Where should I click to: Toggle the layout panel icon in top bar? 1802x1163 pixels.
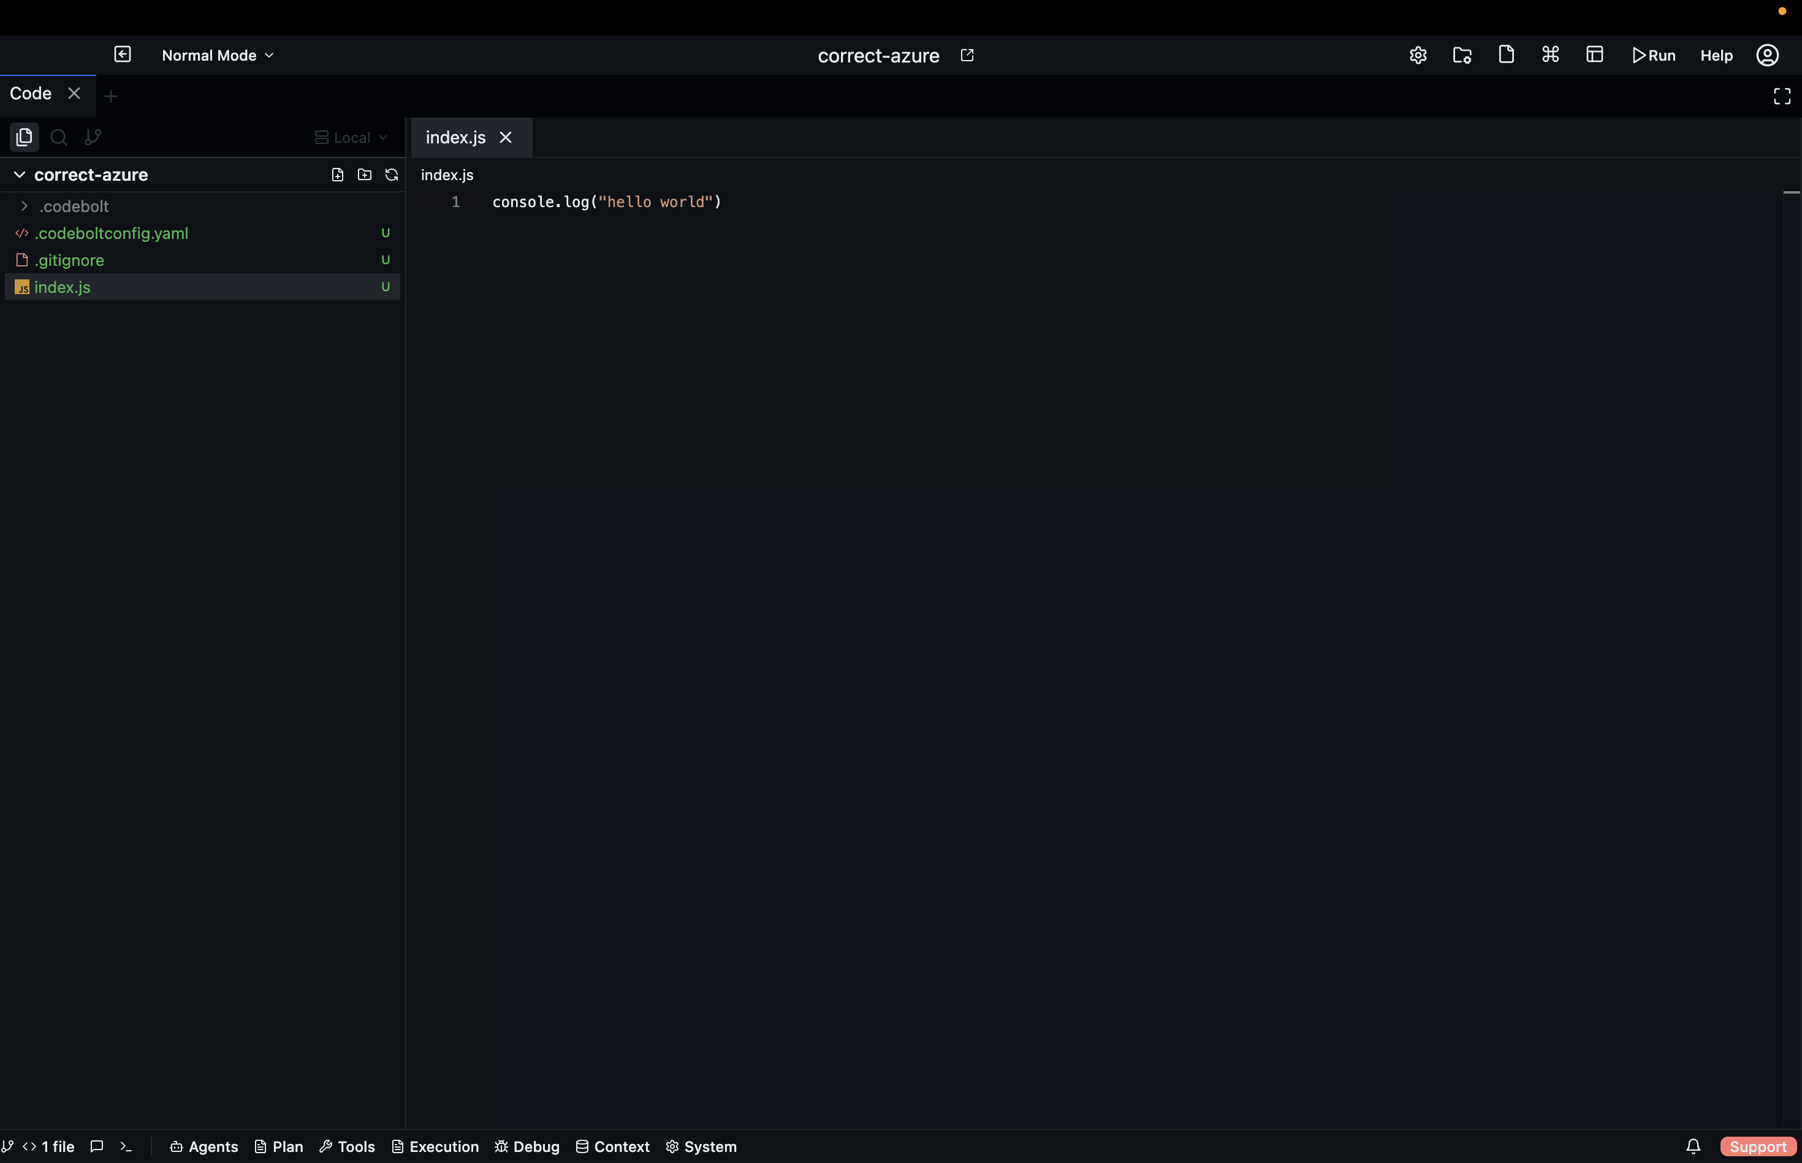[1594, 55]
